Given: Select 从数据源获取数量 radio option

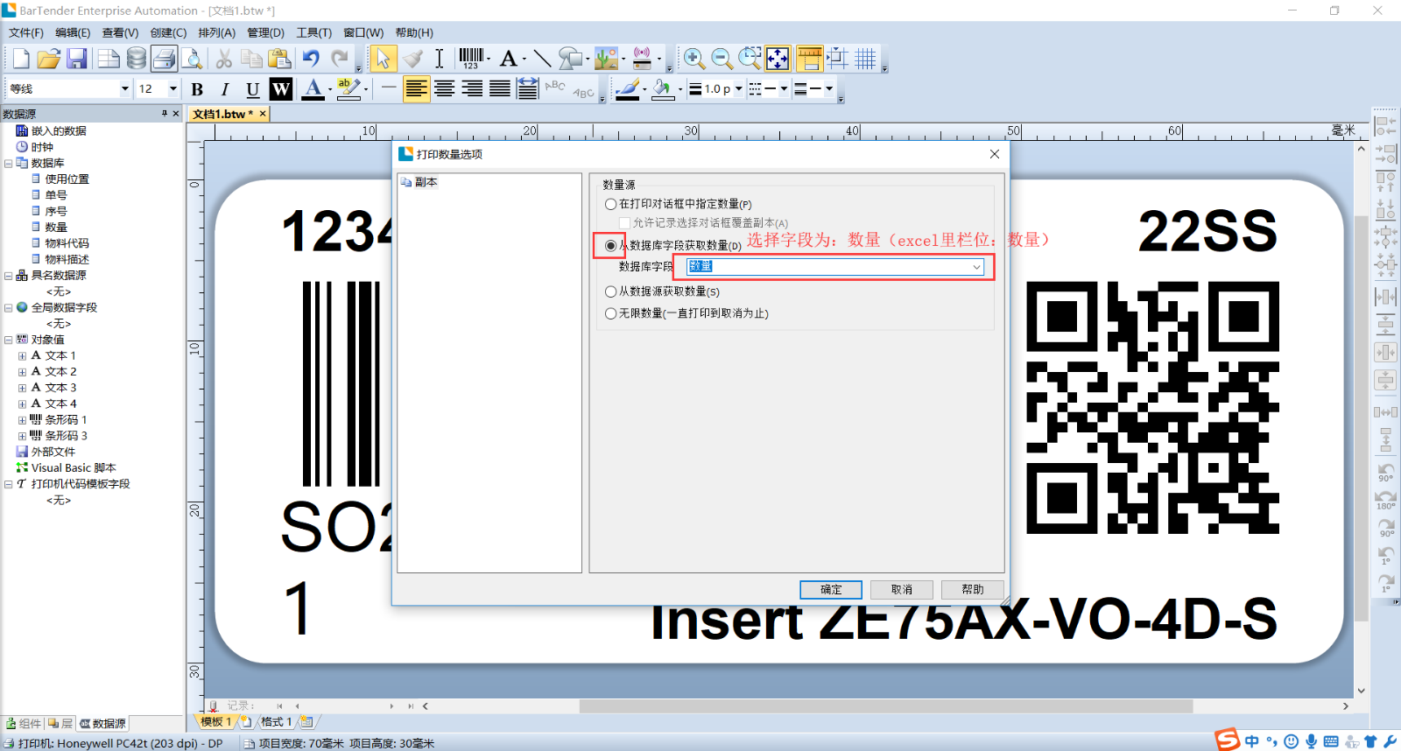Looking at the screenshot, I should click(x=611, y=291).
